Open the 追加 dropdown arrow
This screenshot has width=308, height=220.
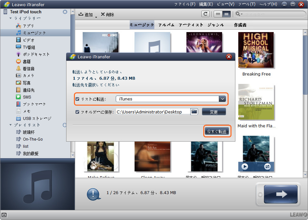click(x=96, y=17)
